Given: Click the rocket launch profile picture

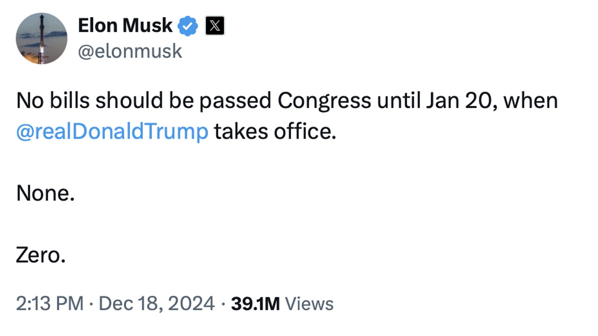Looking at the screenshot, I should [x=42, y=38].
